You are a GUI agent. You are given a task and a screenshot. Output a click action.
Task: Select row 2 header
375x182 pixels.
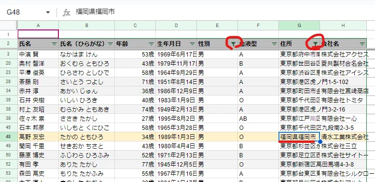[9, 44]
